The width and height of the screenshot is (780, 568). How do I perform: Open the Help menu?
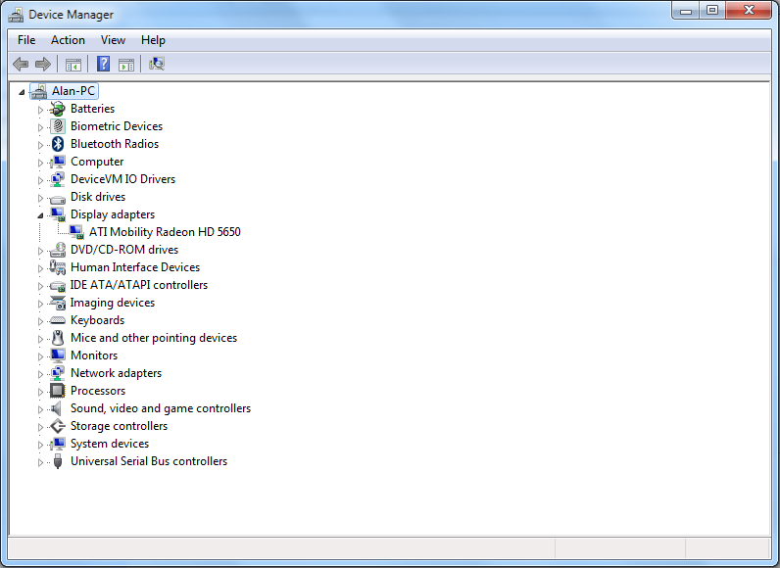(153, 40)
